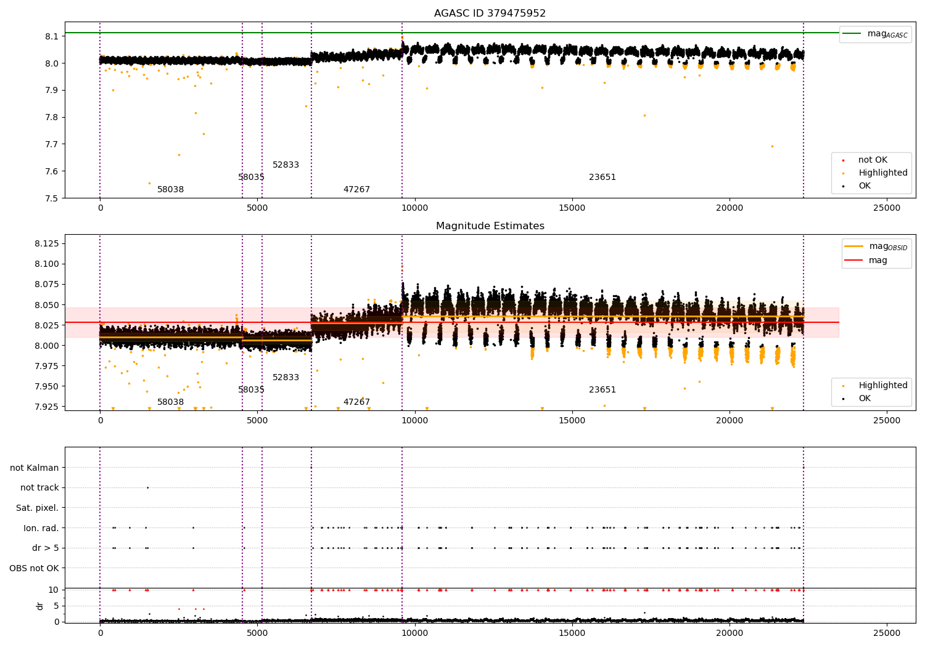Select 'not OK' legend entry in top plot
The width and height of the screenshot is (925, 647).
point(873,160)
